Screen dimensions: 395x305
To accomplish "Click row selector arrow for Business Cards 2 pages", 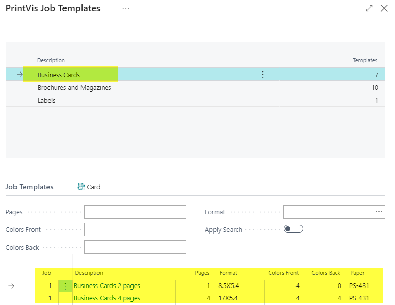I will 11,286.
